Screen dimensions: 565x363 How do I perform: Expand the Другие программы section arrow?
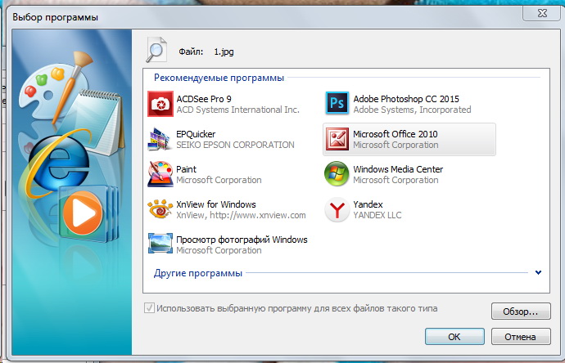pos(538,273)
